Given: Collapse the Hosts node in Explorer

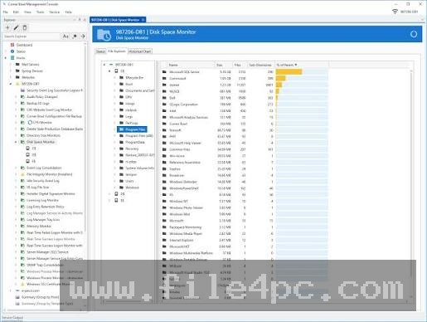Looking at the screenshot, I should tap(6, 58).
